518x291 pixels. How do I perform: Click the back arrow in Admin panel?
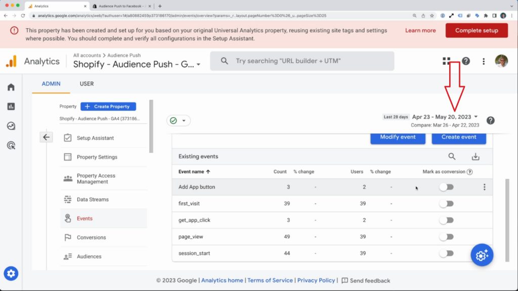(47, 137)
